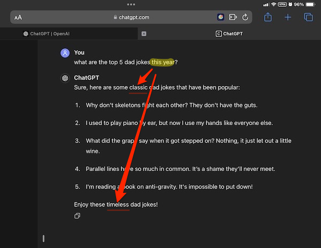321x248 pixels.
Task: Close the current tab with the X button
Action: (x=143, y=34)
